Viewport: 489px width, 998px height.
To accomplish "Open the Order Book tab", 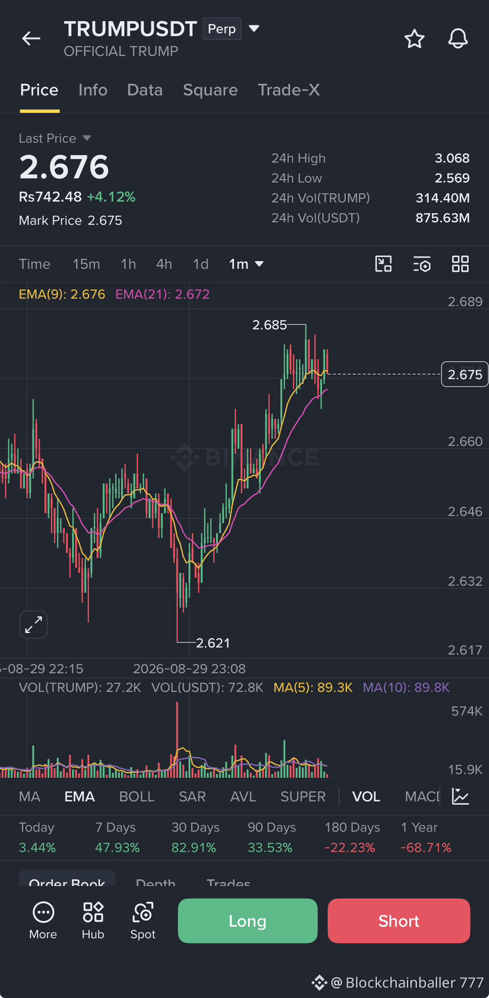I will coord(67,880).
